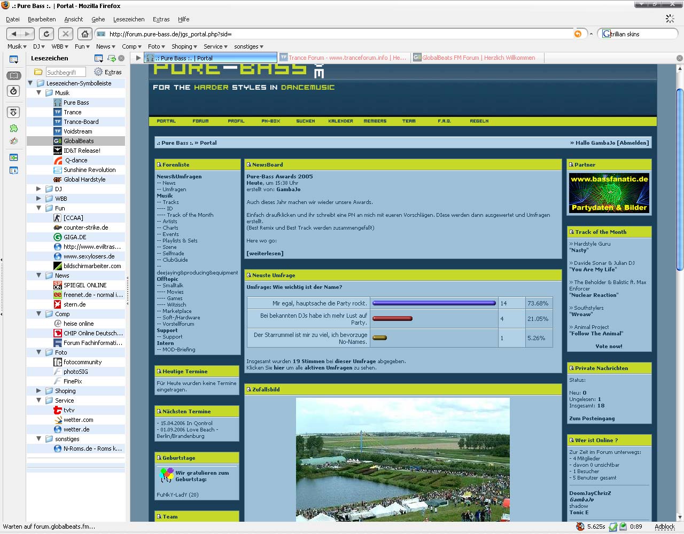The height and width of the screenshot is (534, 684).
Task: Click the green arrow icon in Lesezeichen header
Action: (x=112, y=58)
